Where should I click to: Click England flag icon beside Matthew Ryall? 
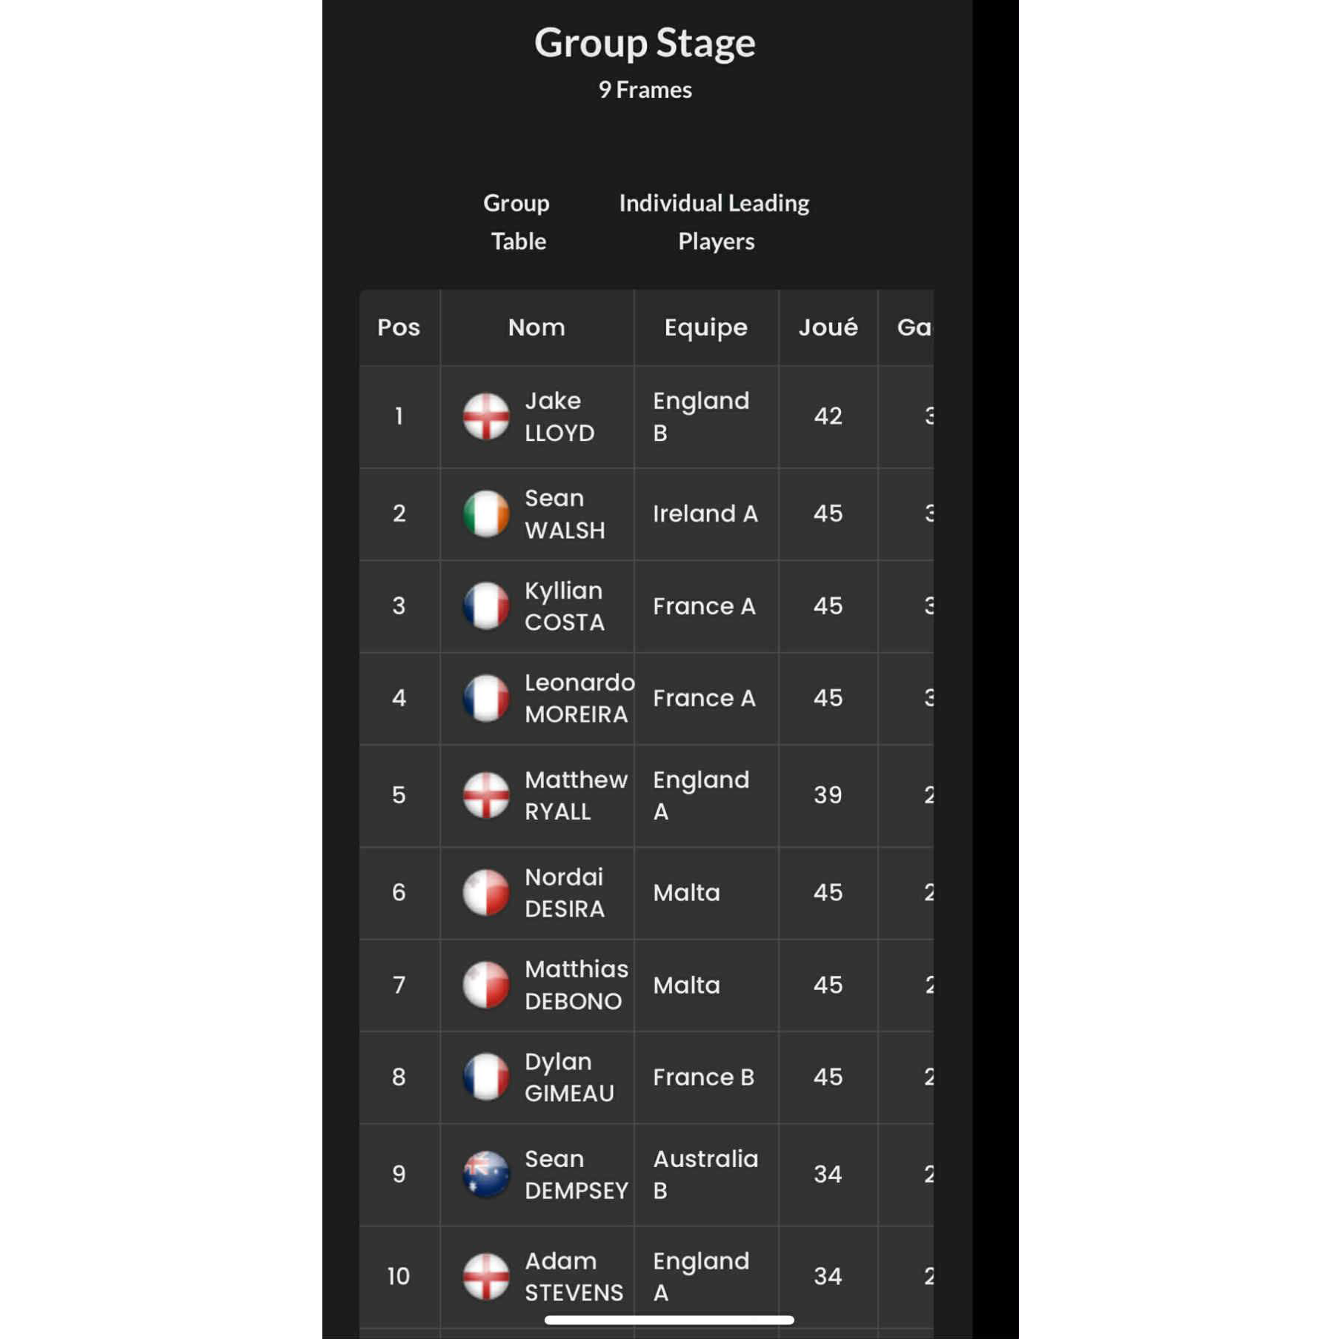pyautogui.click(x=485, y=795)
